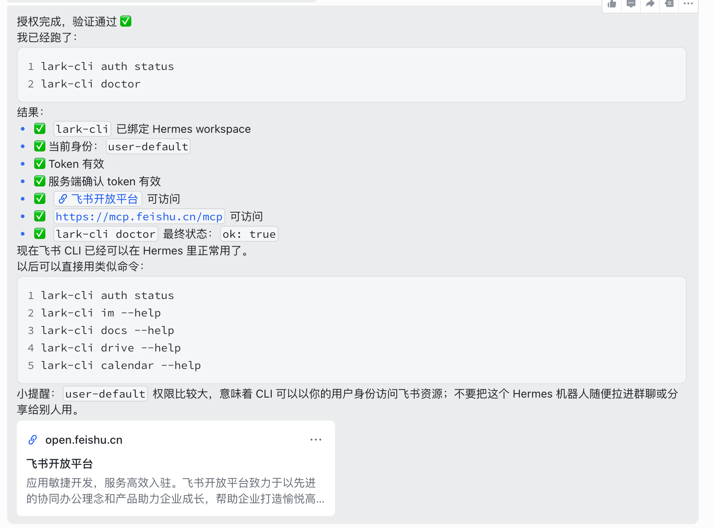The width and height of the screenshot is (713, 528).
Task: Open the message toolbar's more options
Action: coord(688,4)
